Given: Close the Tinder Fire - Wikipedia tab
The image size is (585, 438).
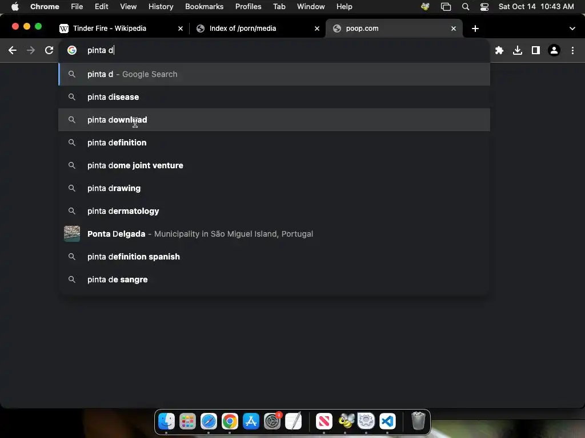Looking at the screenshot, I should [x=181, y=29].
